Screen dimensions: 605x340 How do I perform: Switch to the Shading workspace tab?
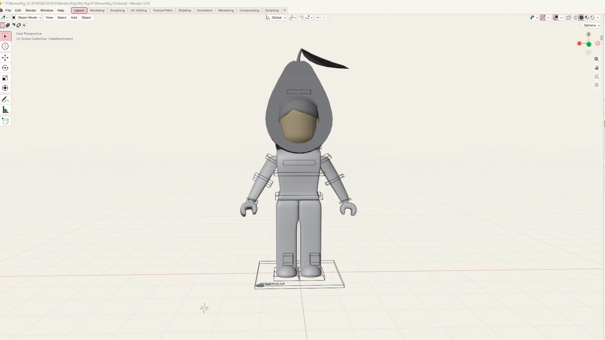click(x=185, y=10)
